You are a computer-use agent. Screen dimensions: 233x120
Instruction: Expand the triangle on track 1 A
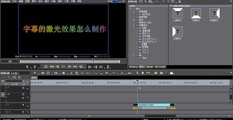click(x=6, y=112)
